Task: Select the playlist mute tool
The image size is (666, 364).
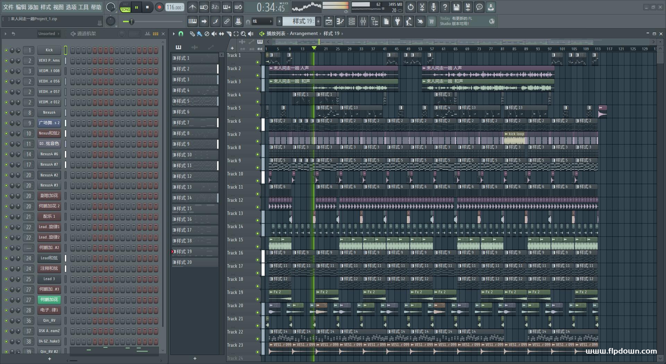Action: click(214, 34)
